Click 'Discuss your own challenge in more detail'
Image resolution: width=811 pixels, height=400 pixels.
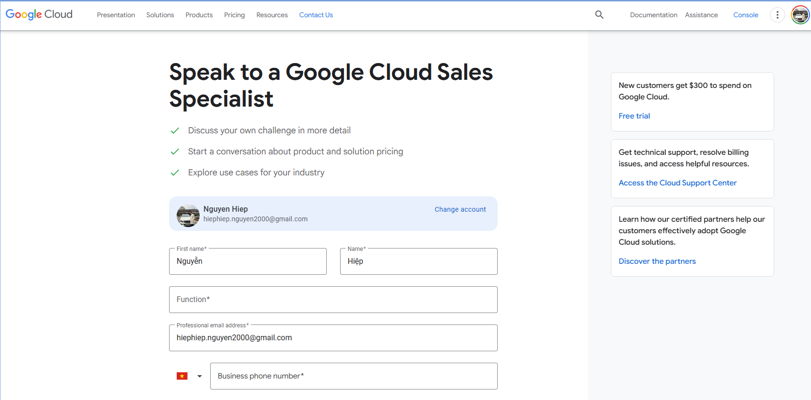(x=269, y=130)
